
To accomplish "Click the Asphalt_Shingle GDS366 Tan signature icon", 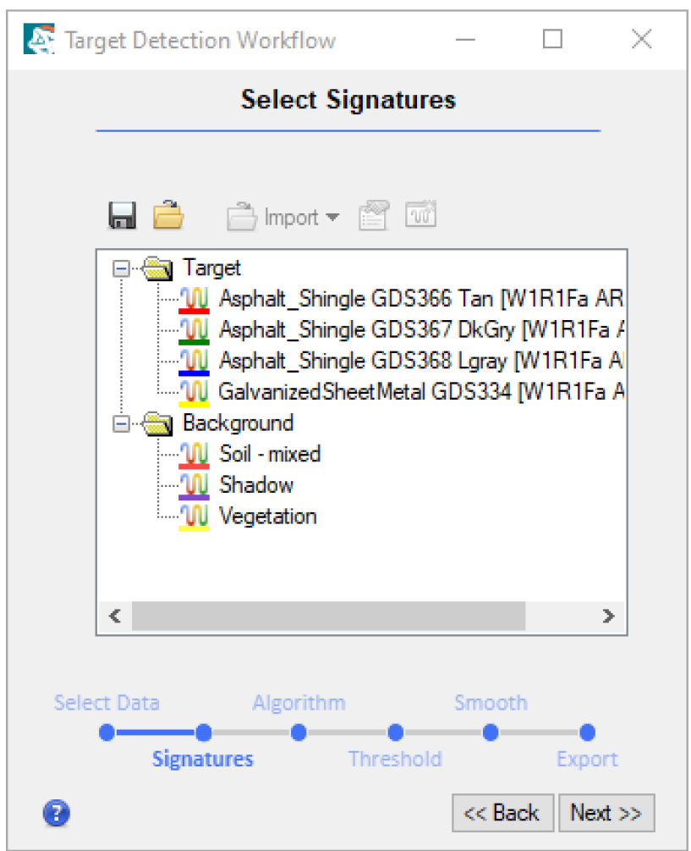I will point(195,299).
